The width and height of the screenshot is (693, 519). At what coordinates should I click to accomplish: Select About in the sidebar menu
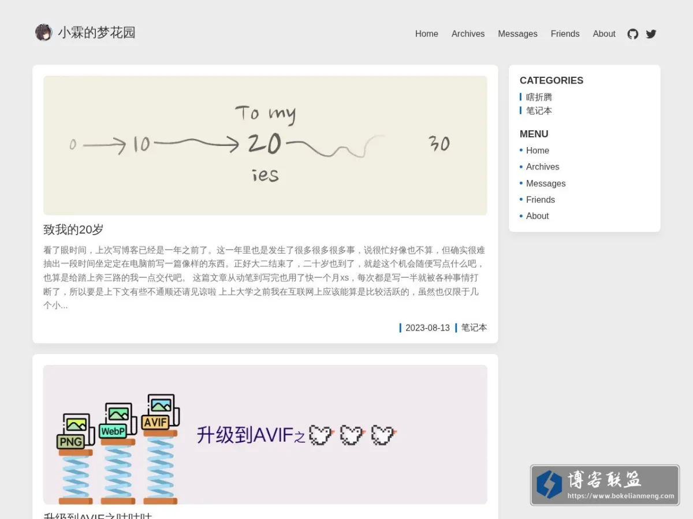pos(538,216)
